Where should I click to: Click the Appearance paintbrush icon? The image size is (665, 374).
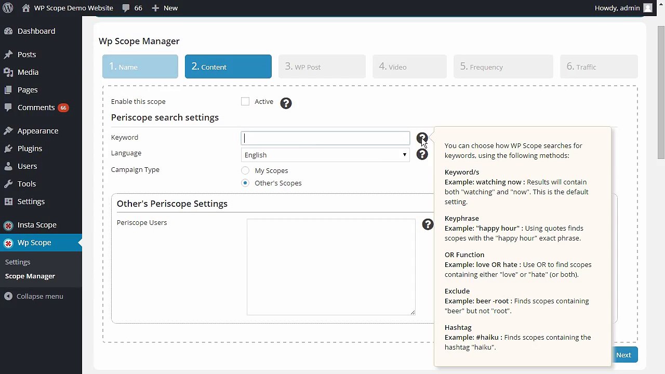(x=8, y=131)
